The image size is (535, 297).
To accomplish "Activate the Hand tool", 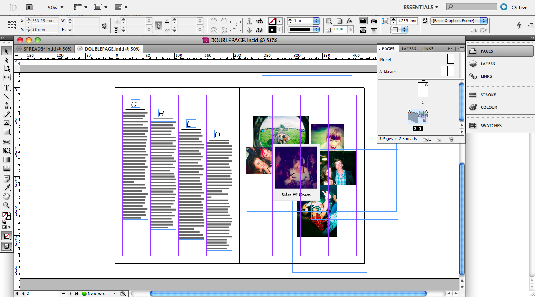I will [6, 196].
